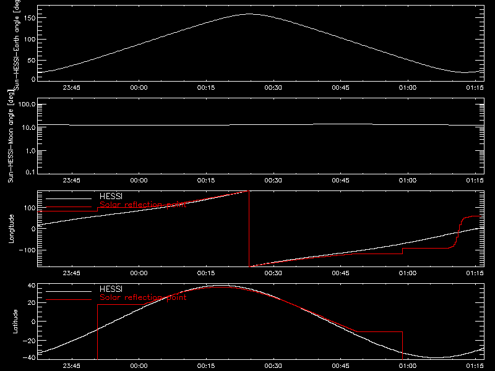This screenshot has width=495, height=371.
Task: Click the 01:00 time label under the Moon angle plot
Action: click(x=408, y=181)
